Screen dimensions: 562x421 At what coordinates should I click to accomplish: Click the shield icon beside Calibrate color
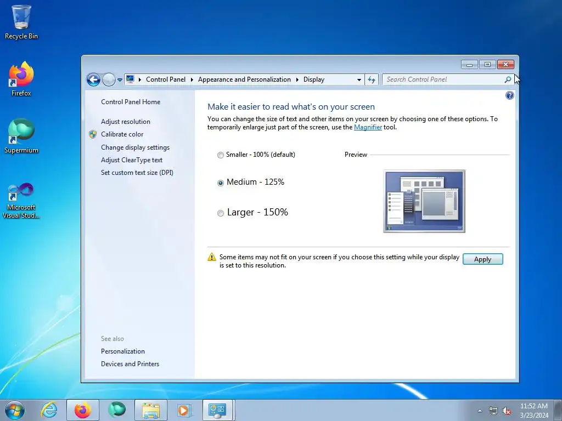93,134
